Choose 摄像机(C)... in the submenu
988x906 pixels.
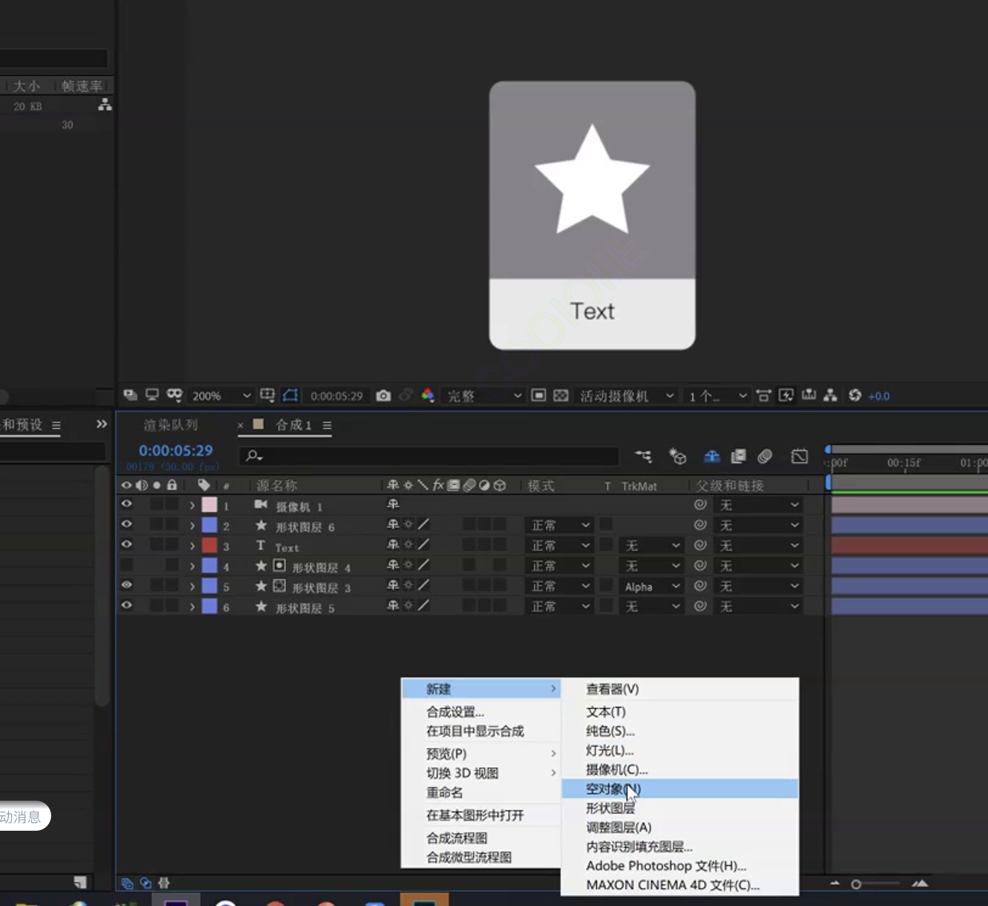pyautogui.click(x=680, y=770)
